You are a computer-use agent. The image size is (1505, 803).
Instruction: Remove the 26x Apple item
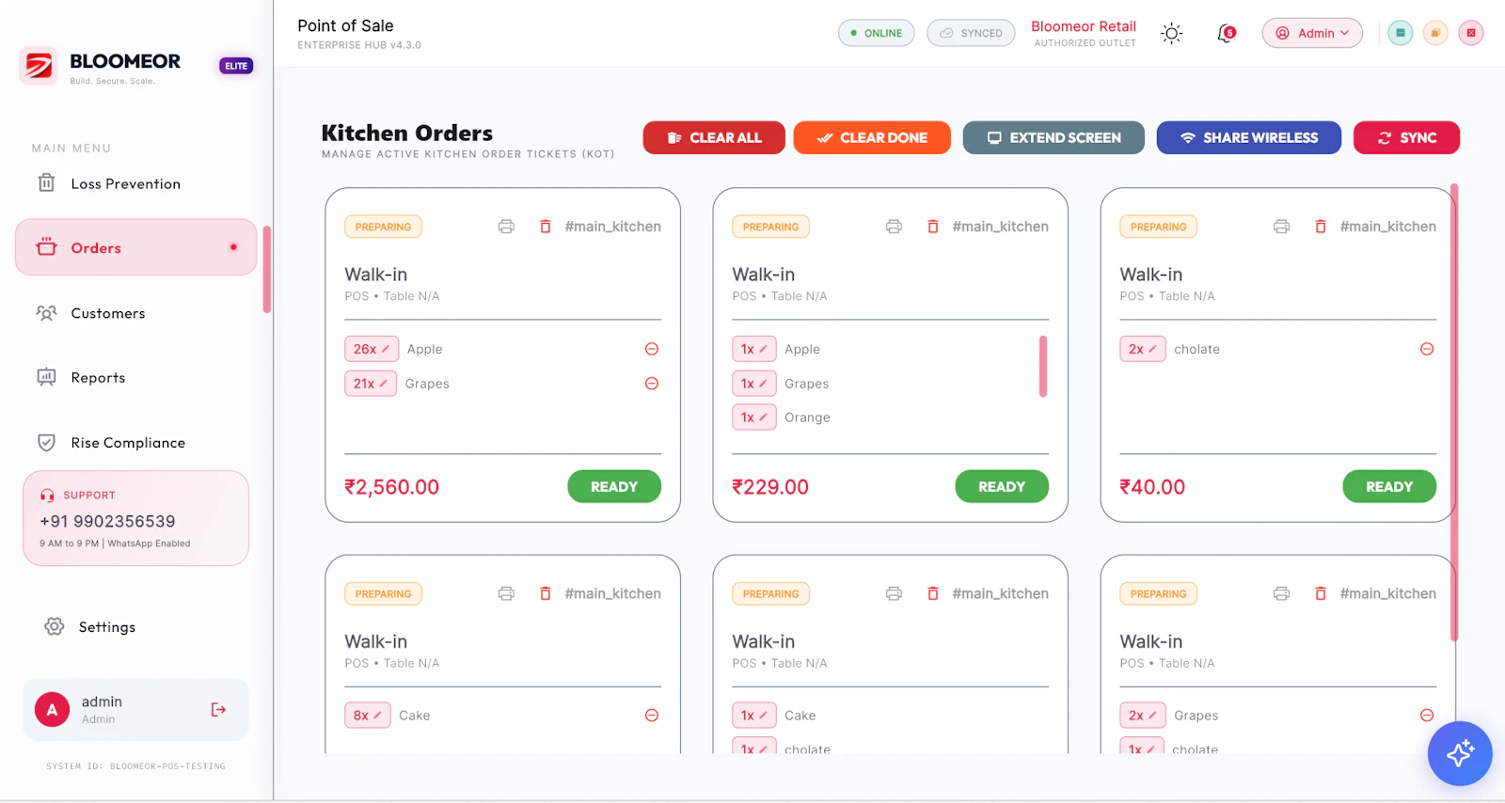tap(652, 349)
